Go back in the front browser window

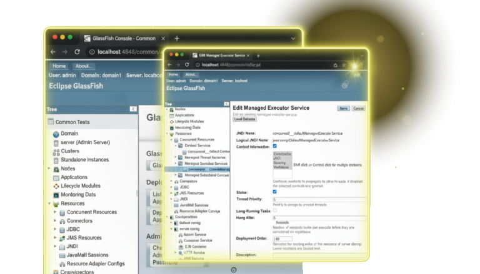pyautogui.click(x=169, y=65)
